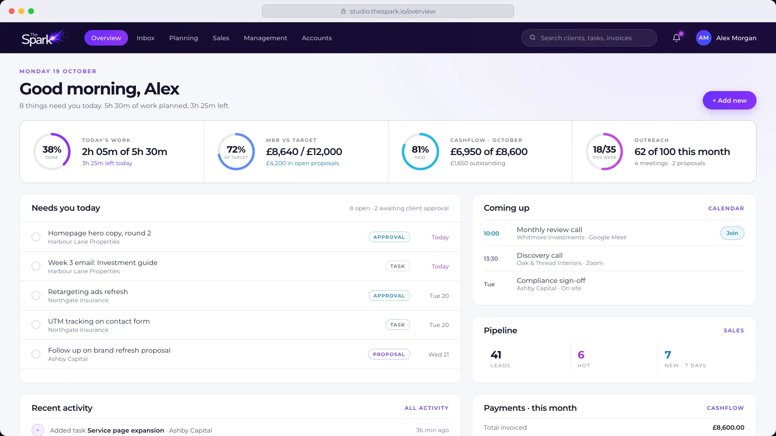The image size is (776, 436).
Task: Open the 6 HOT pipeline figure
Action: pos(583,358)
